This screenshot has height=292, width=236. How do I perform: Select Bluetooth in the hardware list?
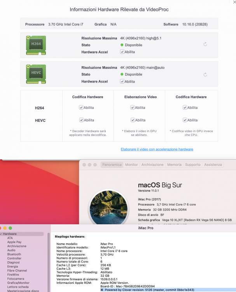click(14, 254)
